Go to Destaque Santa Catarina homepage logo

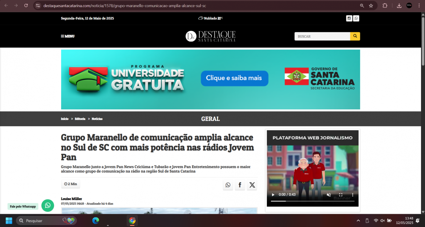[211, 36]
